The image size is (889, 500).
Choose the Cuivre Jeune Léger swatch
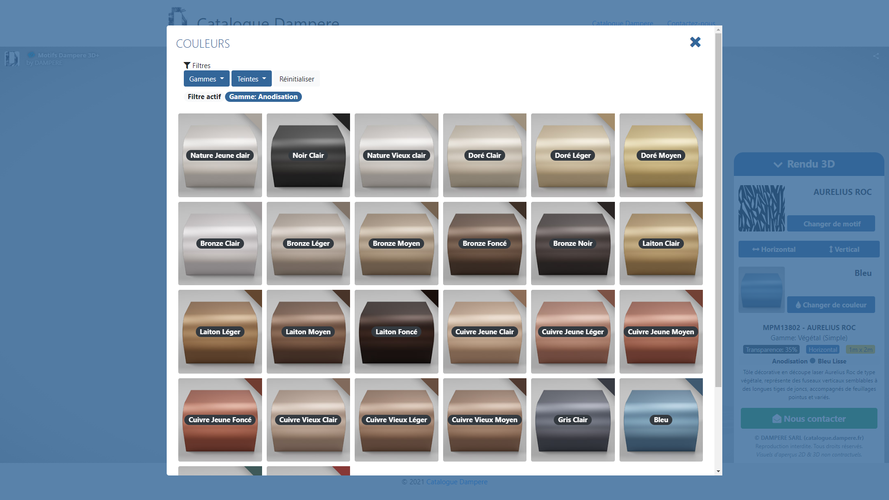(x=573, y=331)
